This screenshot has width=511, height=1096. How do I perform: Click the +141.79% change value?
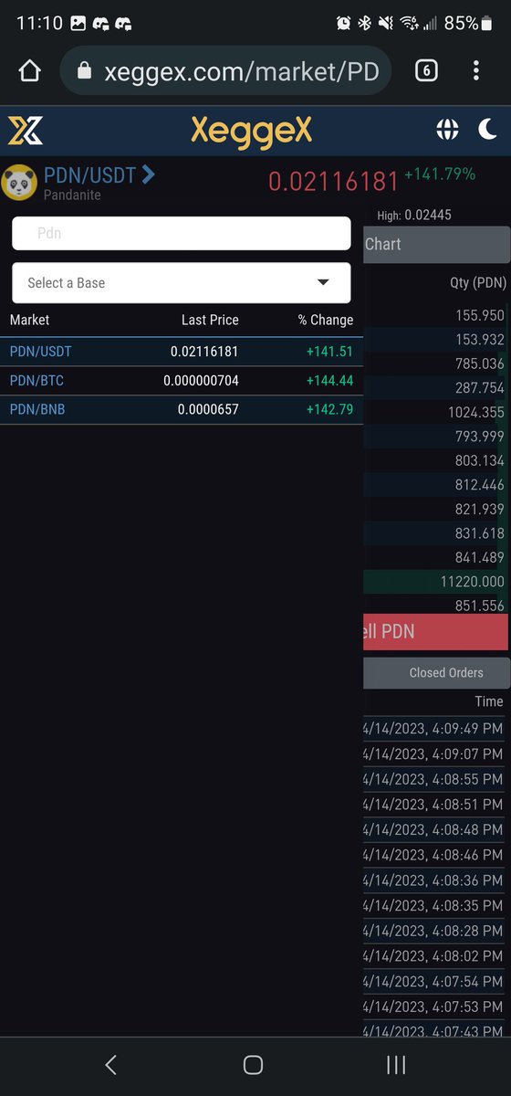(x=440, y=174)
